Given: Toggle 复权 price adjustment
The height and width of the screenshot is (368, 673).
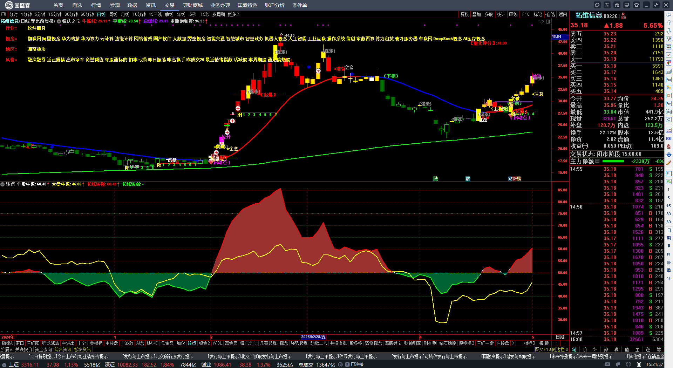Looking at the screenshot, I should [464, 14].
